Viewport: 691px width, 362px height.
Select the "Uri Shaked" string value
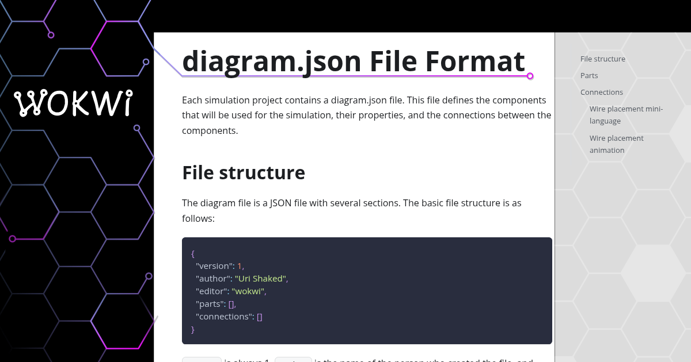point(260,278)
